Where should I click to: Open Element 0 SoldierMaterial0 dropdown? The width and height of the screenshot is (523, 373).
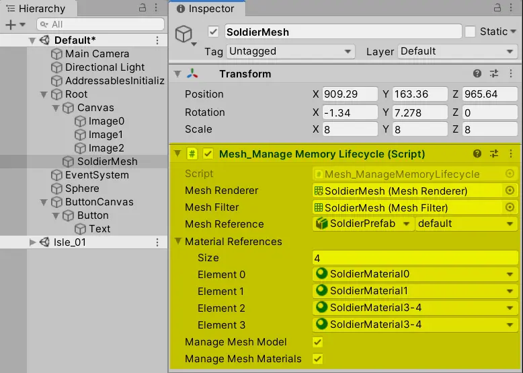pos(415,274)
